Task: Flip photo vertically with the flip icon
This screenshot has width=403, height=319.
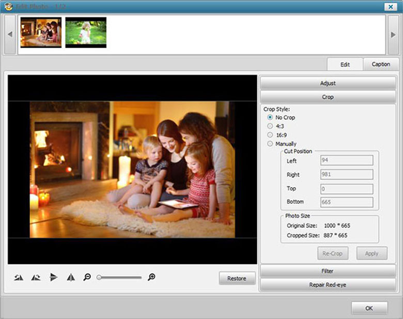Action: pos(53,277)
